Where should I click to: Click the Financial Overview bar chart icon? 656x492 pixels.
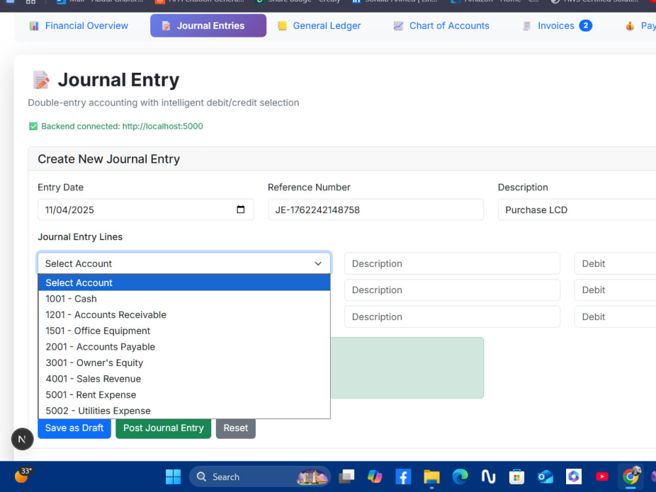coord(34,26)
